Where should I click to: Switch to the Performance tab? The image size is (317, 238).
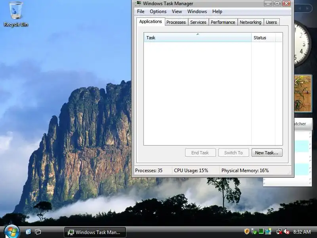(223, 22)
